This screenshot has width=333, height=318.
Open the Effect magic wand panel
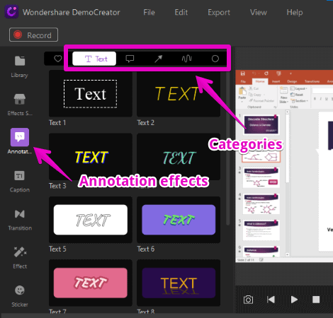pyautogui.click(x=20, y=257)
